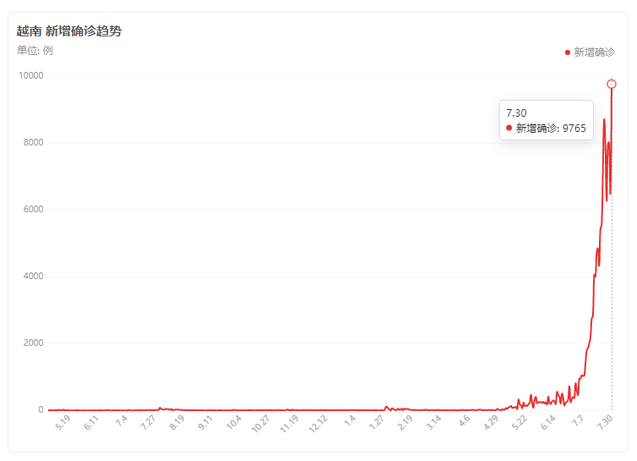Click the small bump near 1.27 on the line
This screenshot has height=461, width=637.
tap(387, 407)
